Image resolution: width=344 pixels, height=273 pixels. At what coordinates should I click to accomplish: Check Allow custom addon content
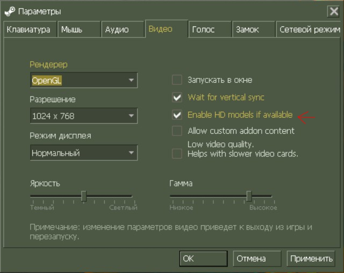click(x=177, y=131)
